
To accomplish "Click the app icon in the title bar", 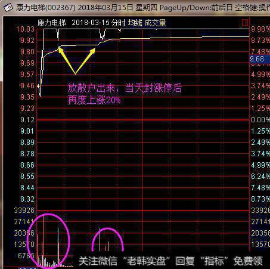I will point(8,8).
